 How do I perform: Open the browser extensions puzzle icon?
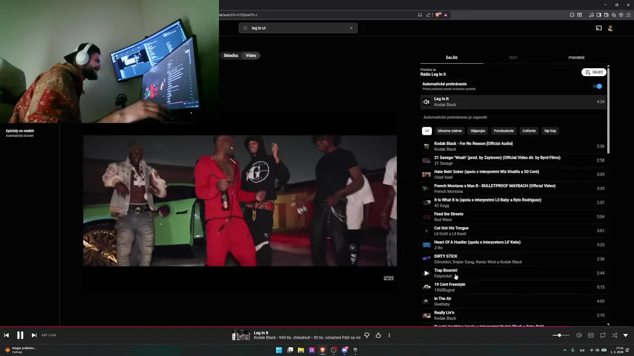(x=572, y=15)
